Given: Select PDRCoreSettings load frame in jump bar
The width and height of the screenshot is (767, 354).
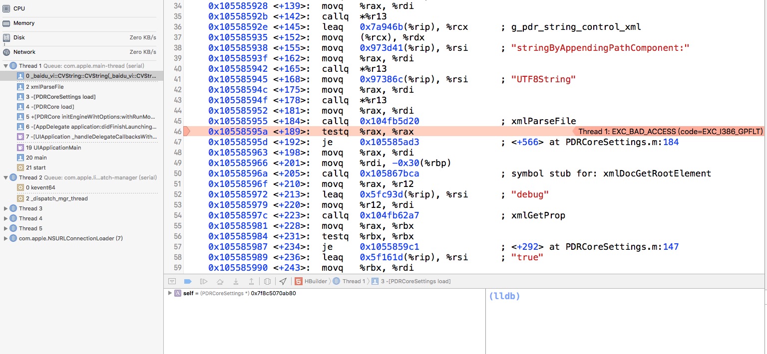Looking at the screenshot, I should pyautogui.click(x=411, y=281).
